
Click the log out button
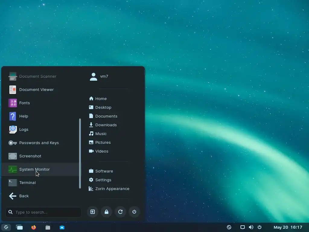[x=93, y=212]
